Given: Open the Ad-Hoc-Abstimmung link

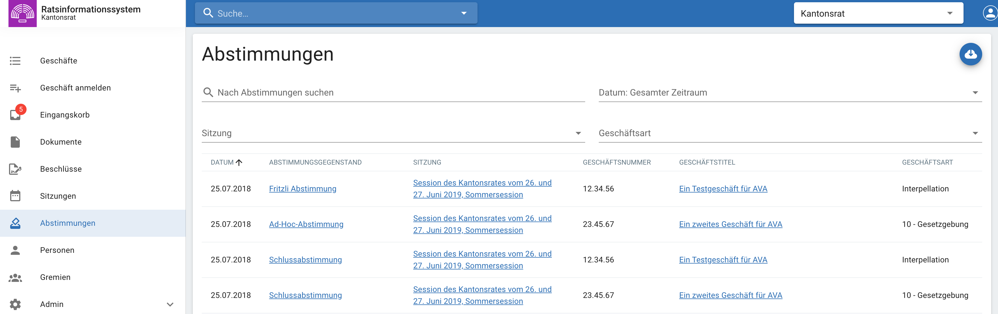Looking at the screenshot, I should pyautogui.click(x=306, y=224).
